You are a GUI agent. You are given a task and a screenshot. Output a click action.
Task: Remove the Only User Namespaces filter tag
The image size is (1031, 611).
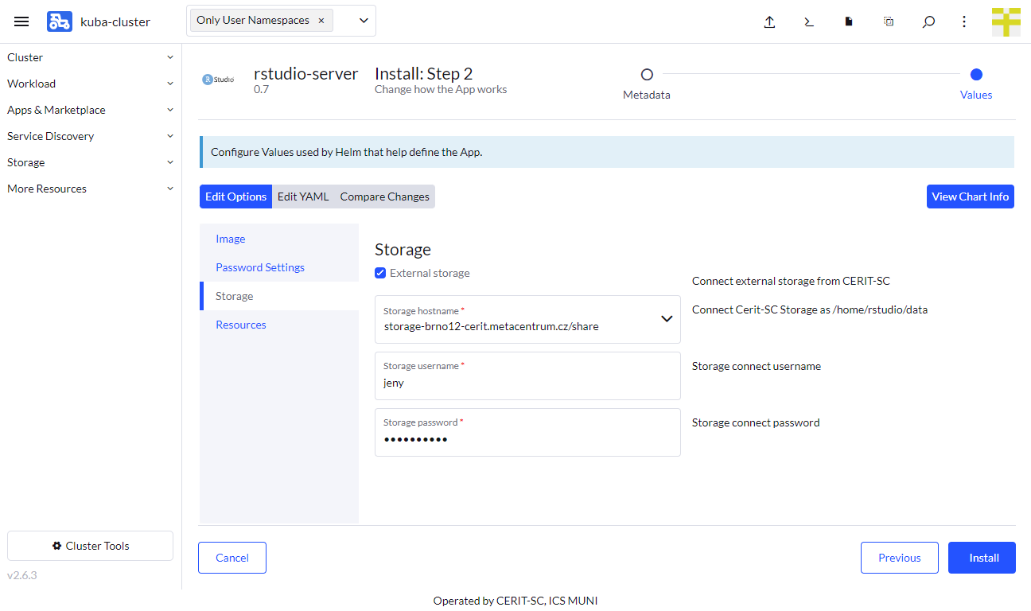coord(321,21)
